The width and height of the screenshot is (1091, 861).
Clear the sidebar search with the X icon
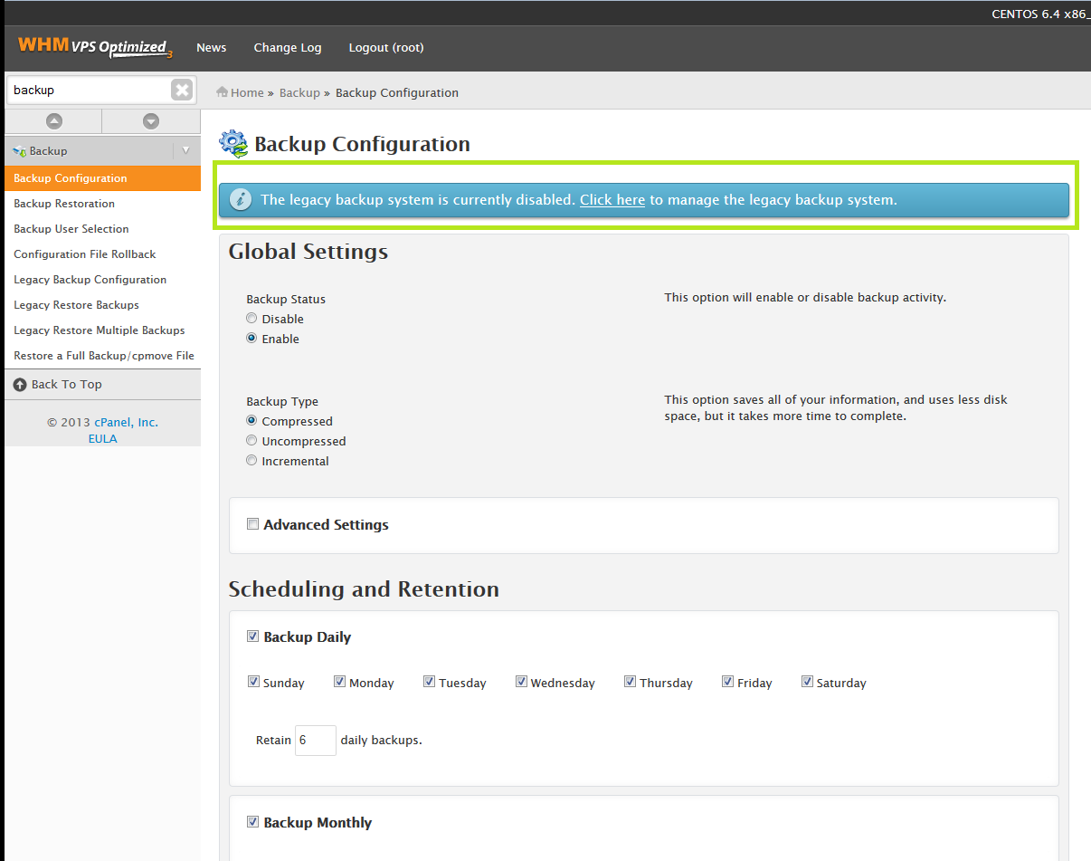click(x=182, y=90)
